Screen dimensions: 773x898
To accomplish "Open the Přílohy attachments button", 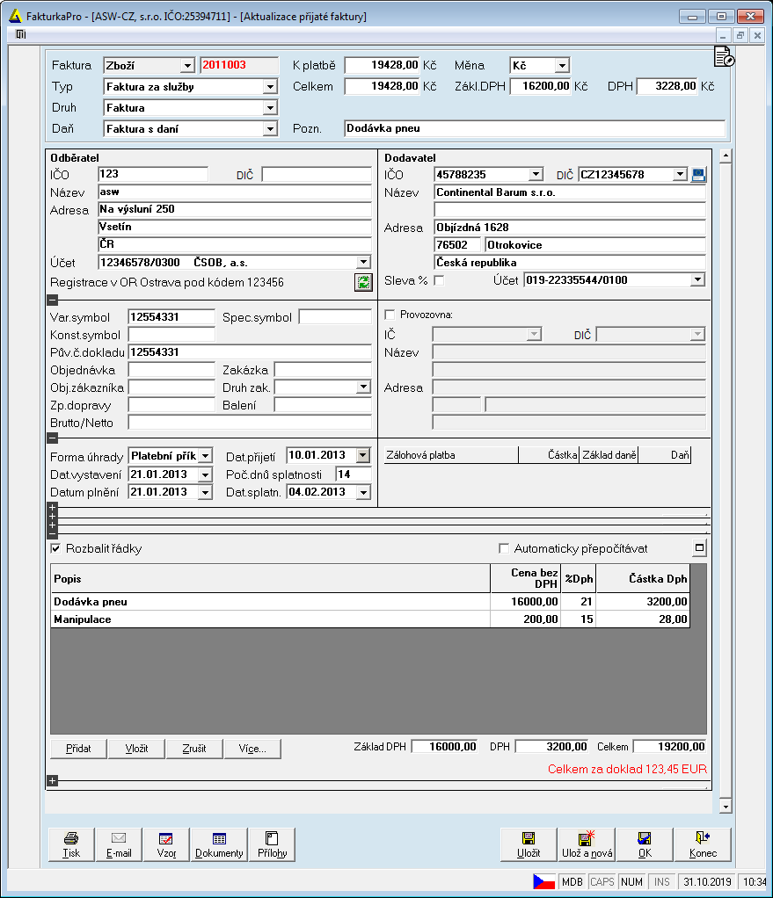I will [x=272, y=844].
